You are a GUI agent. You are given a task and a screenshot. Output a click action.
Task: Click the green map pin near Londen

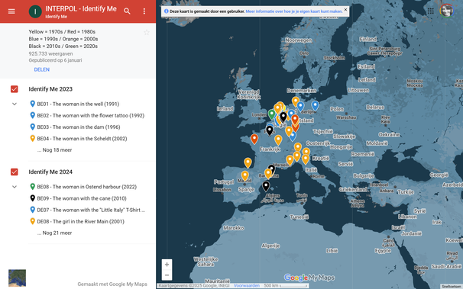272,114
